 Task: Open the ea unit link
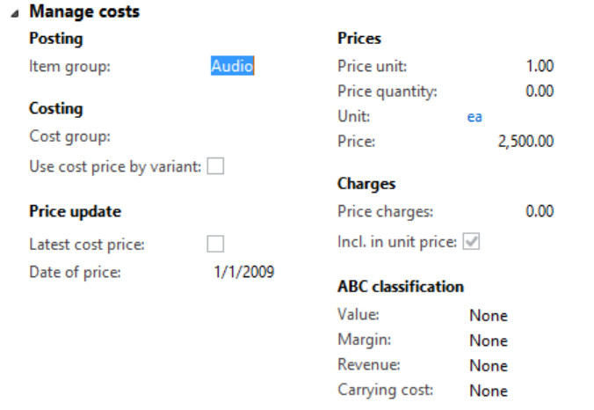pyautogui.click(x=474, y=116)
